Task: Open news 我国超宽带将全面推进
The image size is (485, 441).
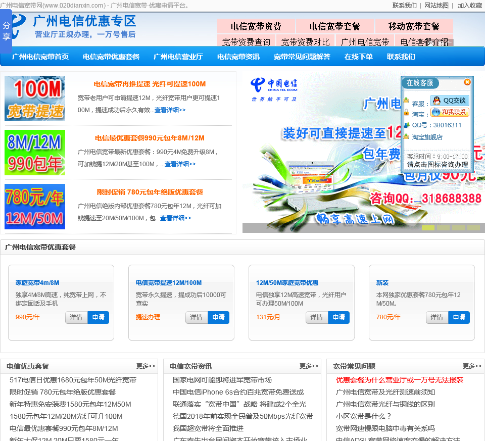Action: [208, 428]
